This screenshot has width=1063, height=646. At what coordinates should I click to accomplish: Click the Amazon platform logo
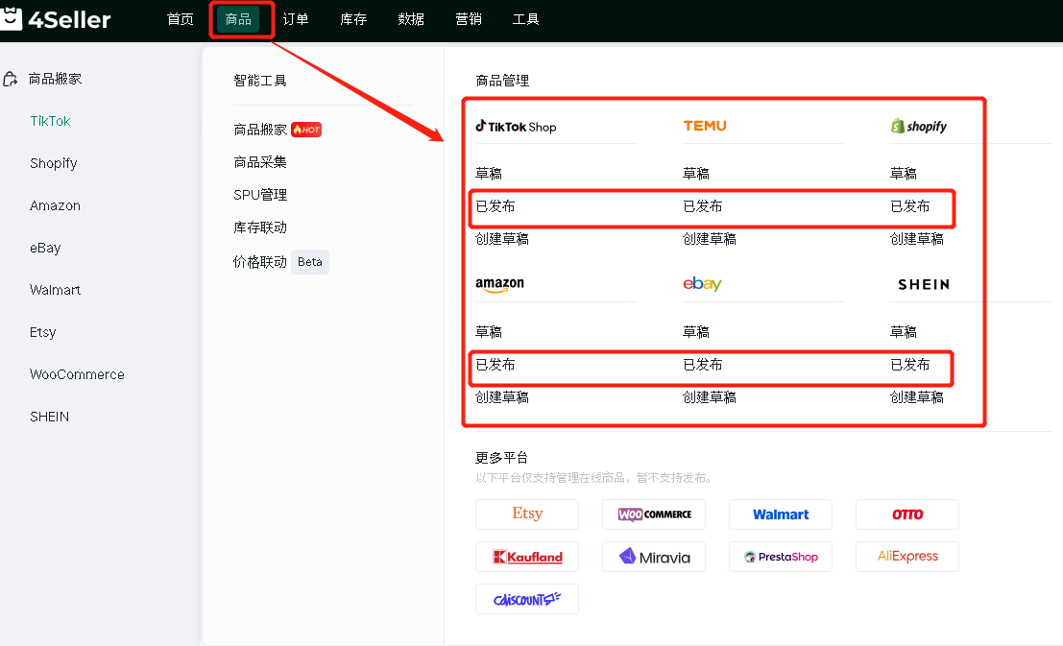[499, 285]
